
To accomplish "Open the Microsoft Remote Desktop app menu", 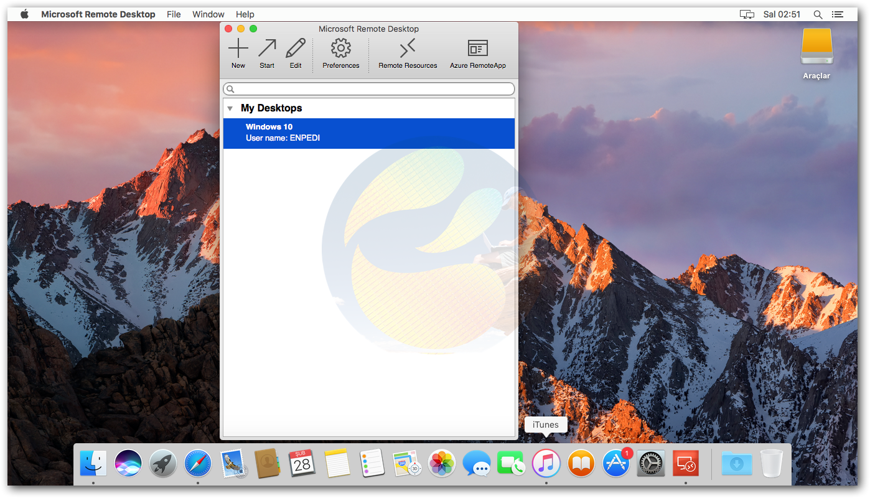I will [x=98, y=14].
